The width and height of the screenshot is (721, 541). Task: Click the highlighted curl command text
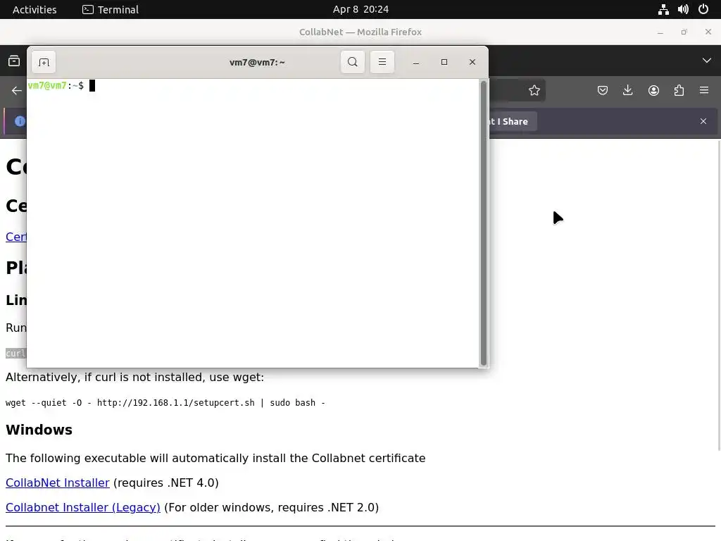16,354
